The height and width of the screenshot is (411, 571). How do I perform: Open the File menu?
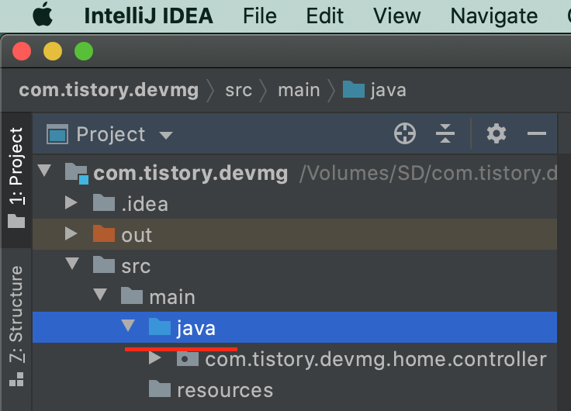click(260, 16)
